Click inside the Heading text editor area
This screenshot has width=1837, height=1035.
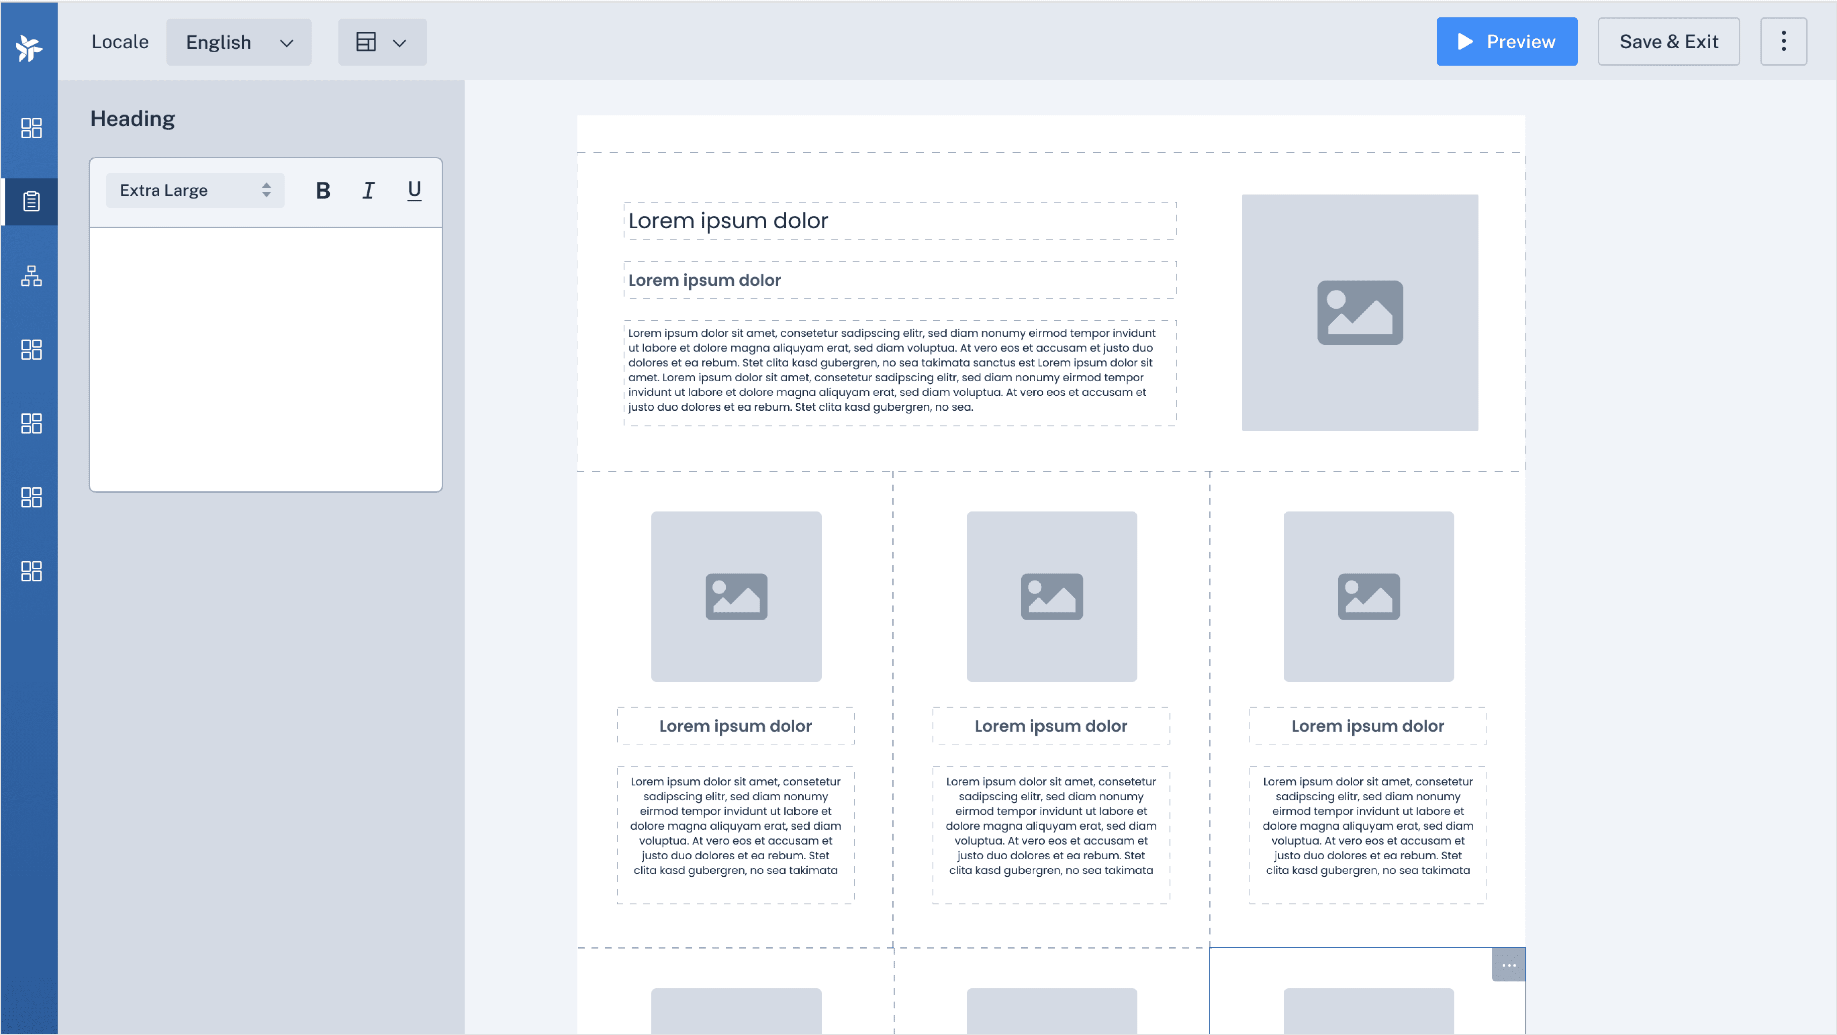tap(265, 359)
